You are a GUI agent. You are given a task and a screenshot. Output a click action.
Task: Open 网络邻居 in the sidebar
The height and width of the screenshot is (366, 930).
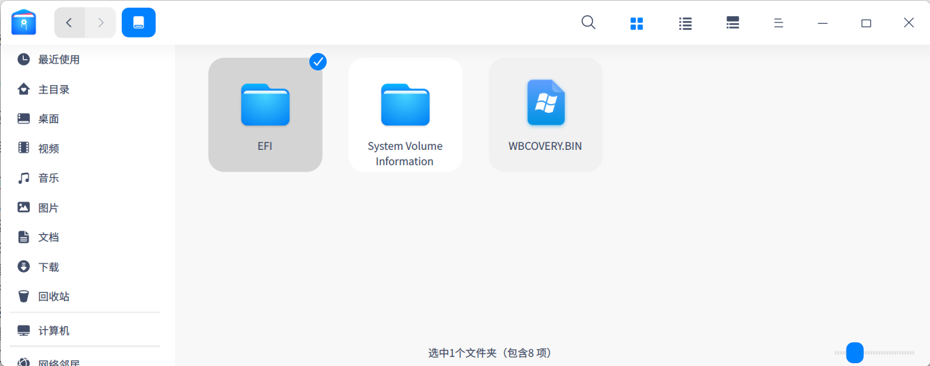[59, 362]
